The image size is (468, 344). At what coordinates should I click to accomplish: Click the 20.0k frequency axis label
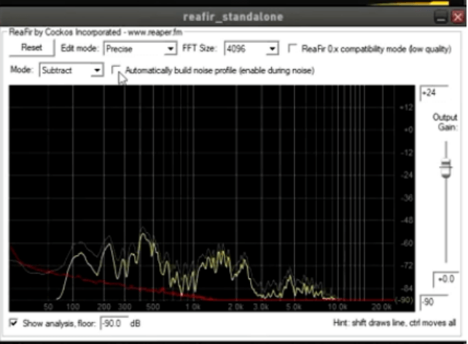click(x=381, y=306)
